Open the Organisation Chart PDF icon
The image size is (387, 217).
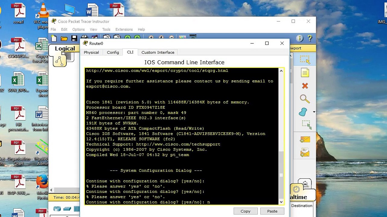(19, 153)
